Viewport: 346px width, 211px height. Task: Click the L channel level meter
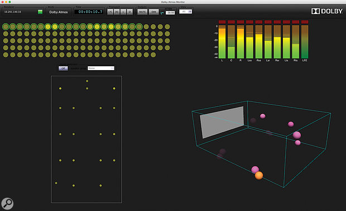click(222, 42)
